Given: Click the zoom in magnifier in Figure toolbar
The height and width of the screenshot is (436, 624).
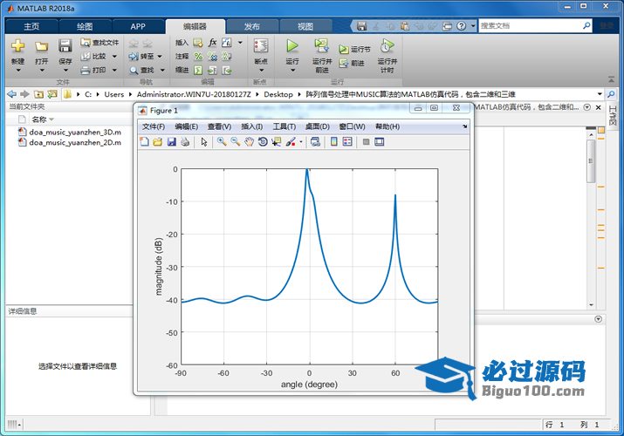Looking at the screenshot, I should (222, 142).
